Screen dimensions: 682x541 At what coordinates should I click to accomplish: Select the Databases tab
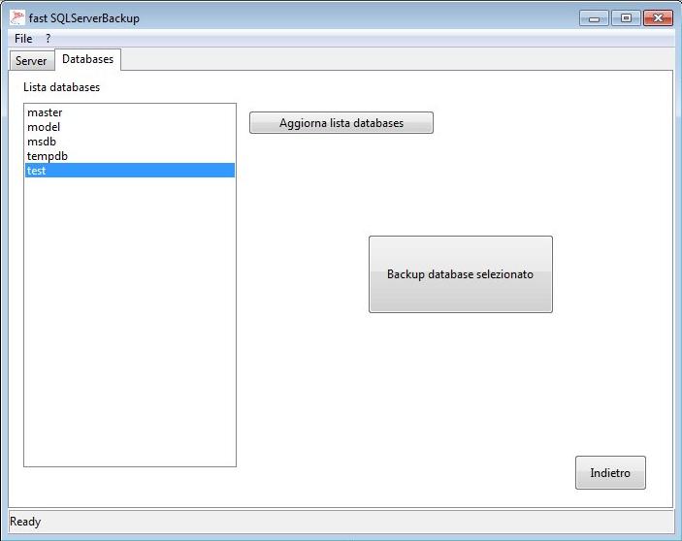(x=87, y=60)
